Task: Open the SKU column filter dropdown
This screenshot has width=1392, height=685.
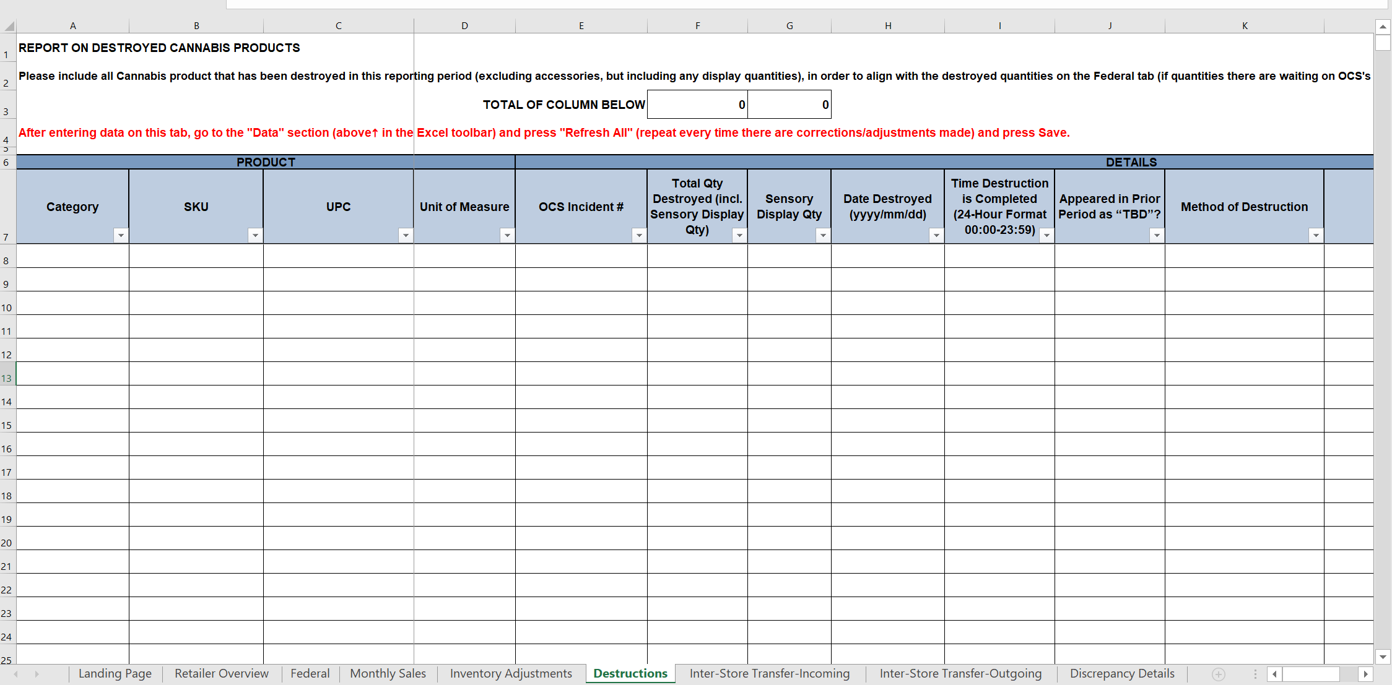Action: [255, 235]
